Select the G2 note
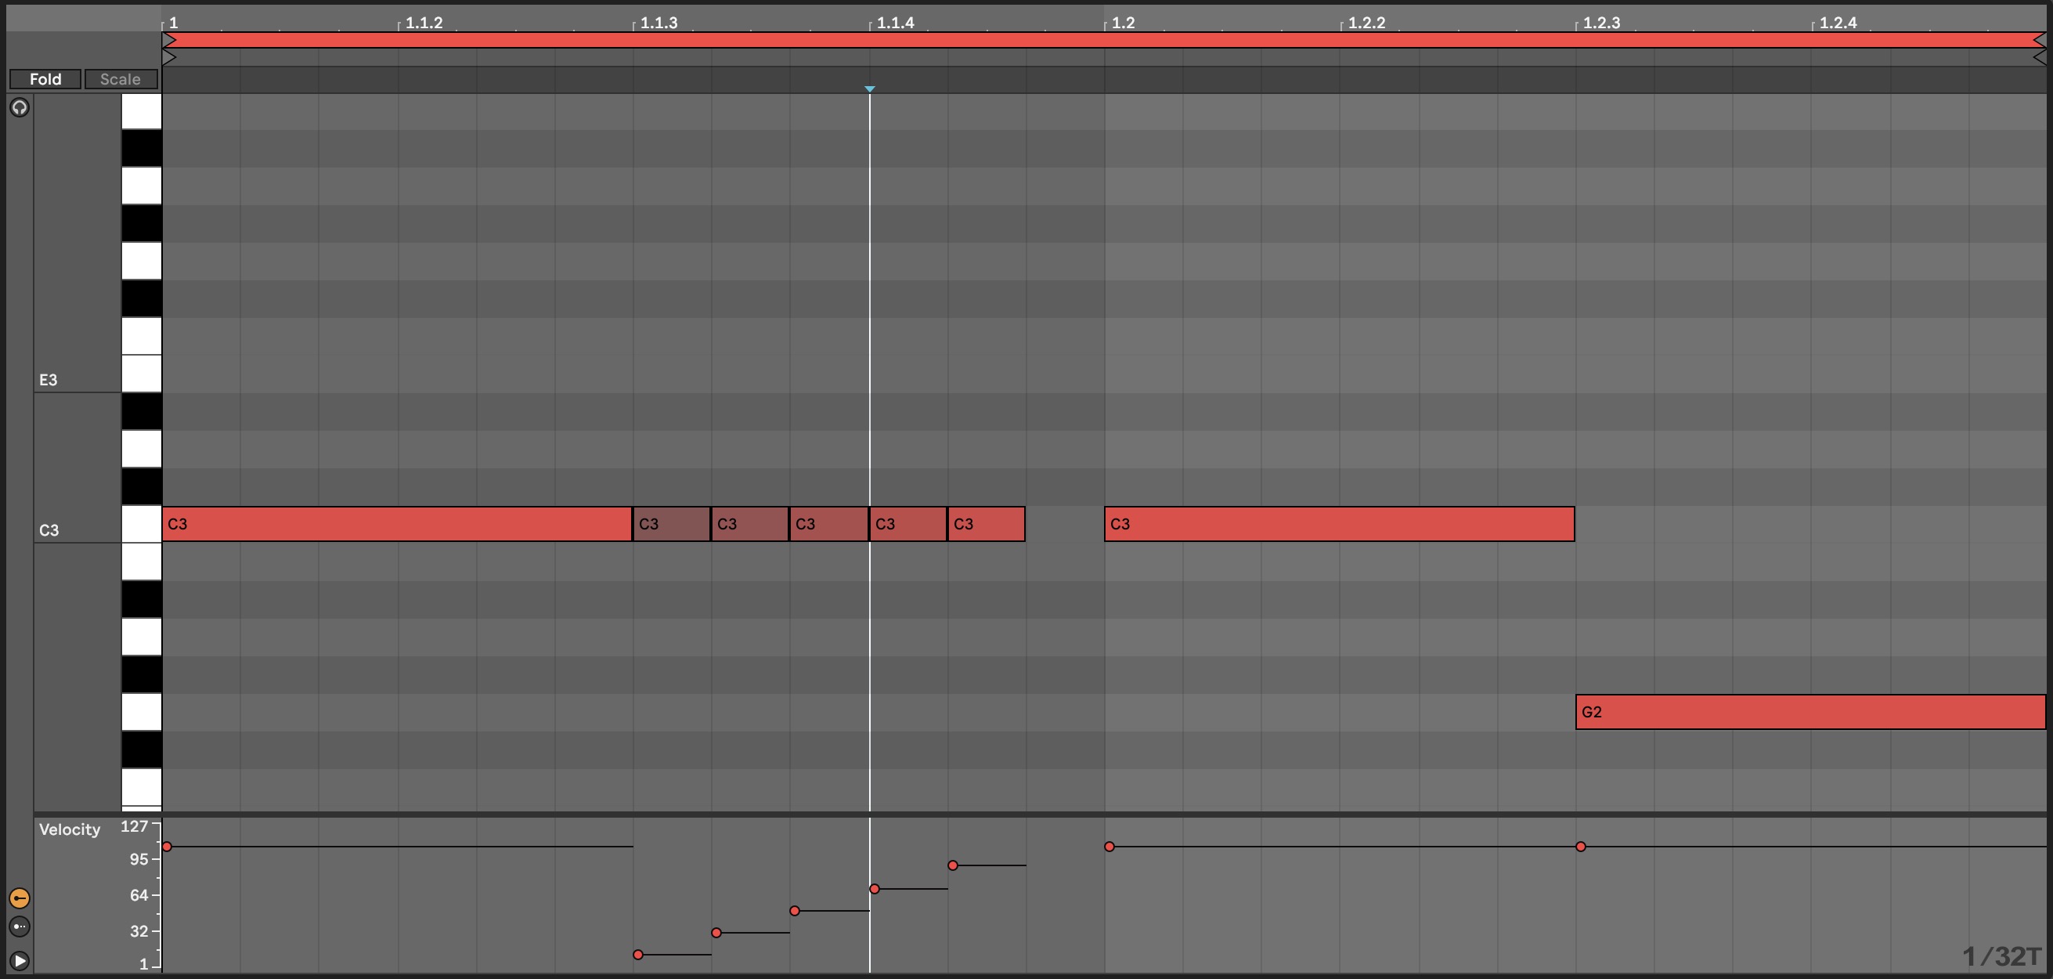Image resolution: width=2053 pixels, height=979 pixels. tap(1811, 712)
